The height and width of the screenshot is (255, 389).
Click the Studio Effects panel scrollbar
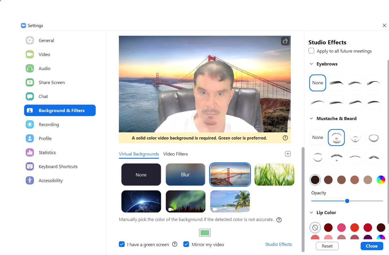pos(388,142)
